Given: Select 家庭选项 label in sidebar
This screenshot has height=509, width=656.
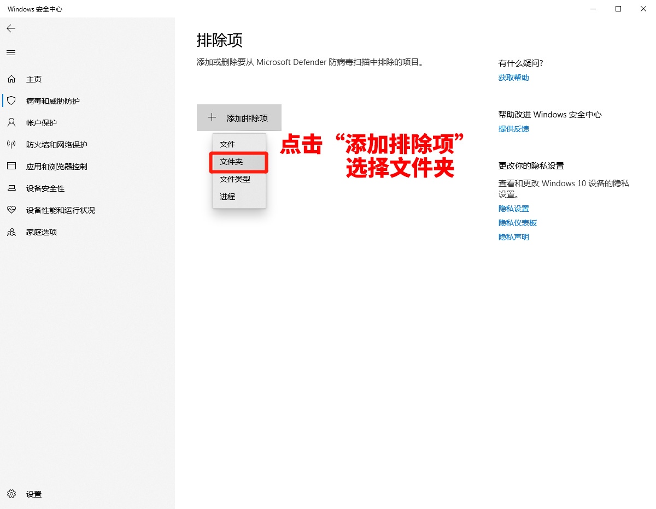Looking at the screenshot, I should 42,232.
